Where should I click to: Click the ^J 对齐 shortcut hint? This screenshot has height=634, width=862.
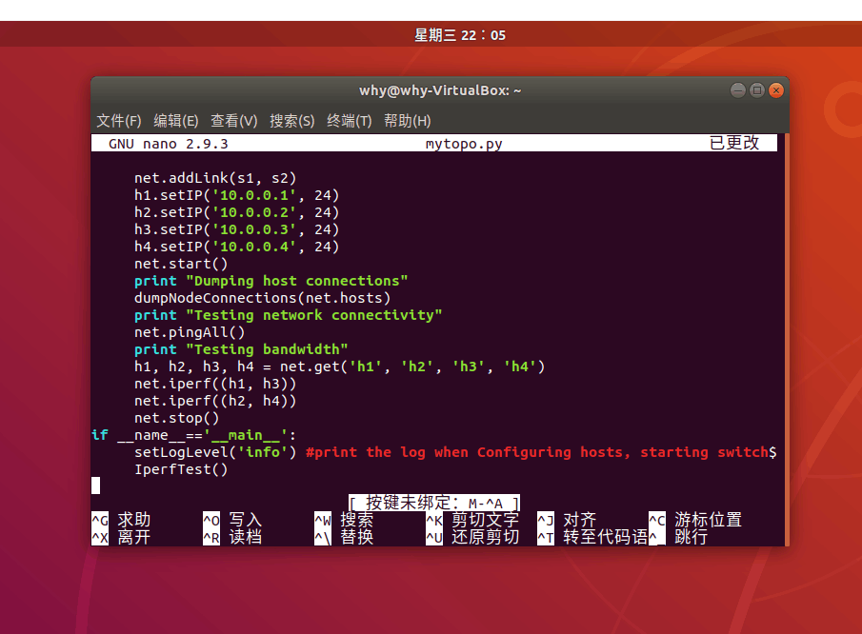[x=567, y=520]
